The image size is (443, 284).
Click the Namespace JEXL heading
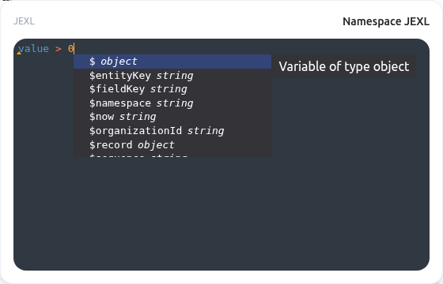coord(386,21)
